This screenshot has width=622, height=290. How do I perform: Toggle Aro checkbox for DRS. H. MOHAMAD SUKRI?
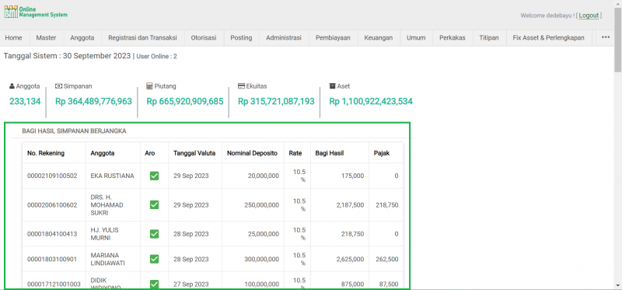pyautogui.click(x=154, y=204)
